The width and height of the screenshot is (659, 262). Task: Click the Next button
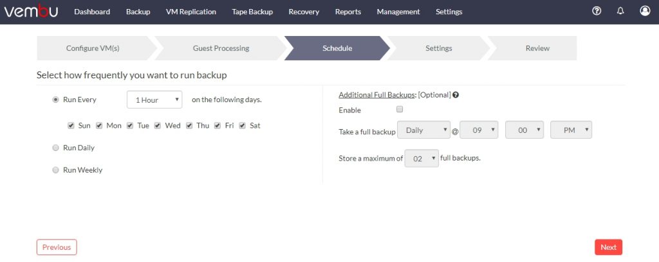coord(609,247)
